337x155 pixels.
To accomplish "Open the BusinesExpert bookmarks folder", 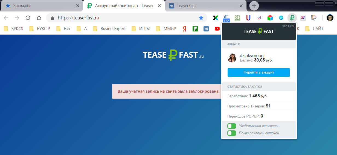I will click(109, 28).
